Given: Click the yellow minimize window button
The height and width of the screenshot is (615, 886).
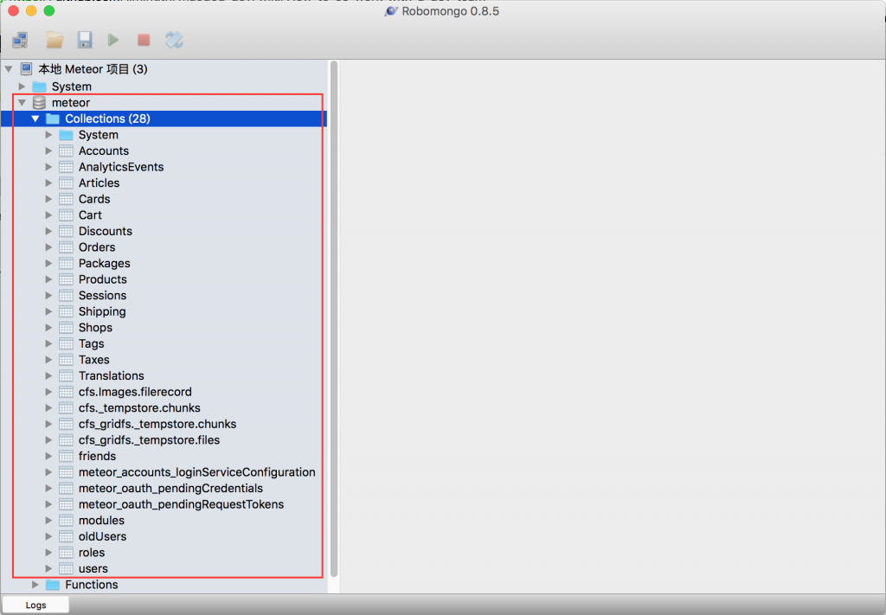Looking at the screenshot, I should (31, 10).
